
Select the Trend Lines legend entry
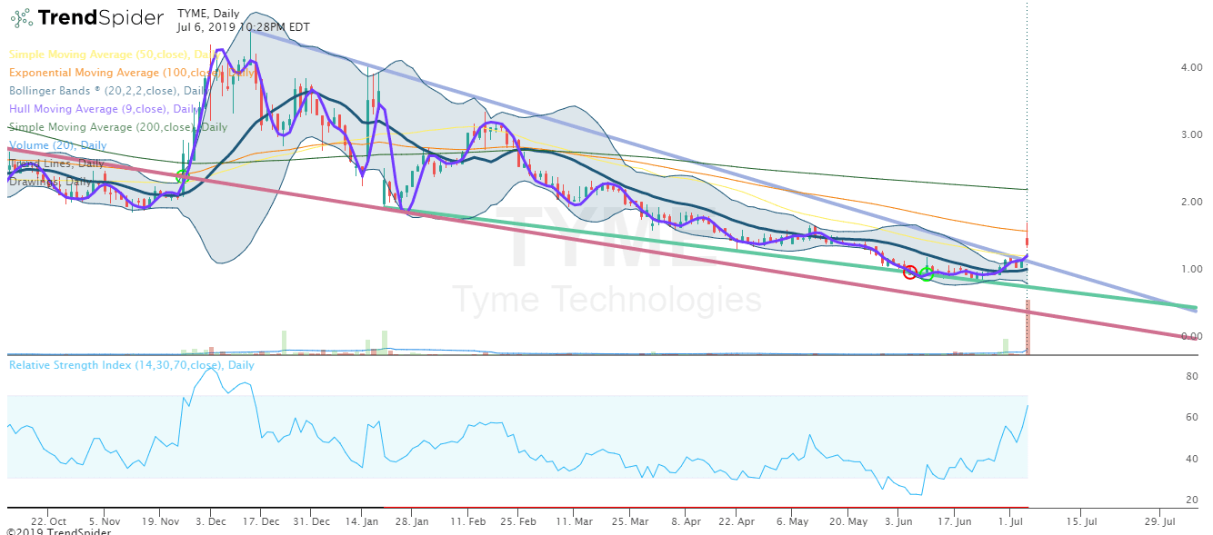56,163
